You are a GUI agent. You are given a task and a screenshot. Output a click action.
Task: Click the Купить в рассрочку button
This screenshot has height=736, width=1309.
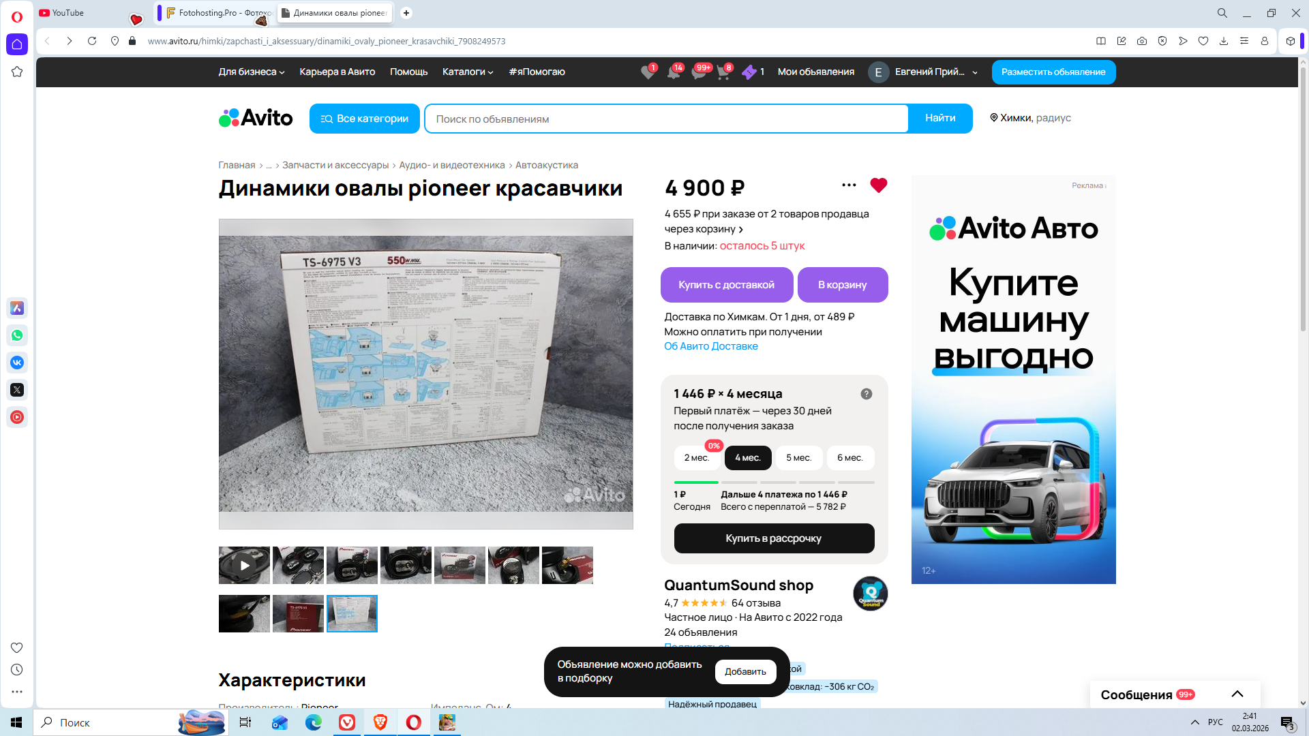(x=773, y=538)
